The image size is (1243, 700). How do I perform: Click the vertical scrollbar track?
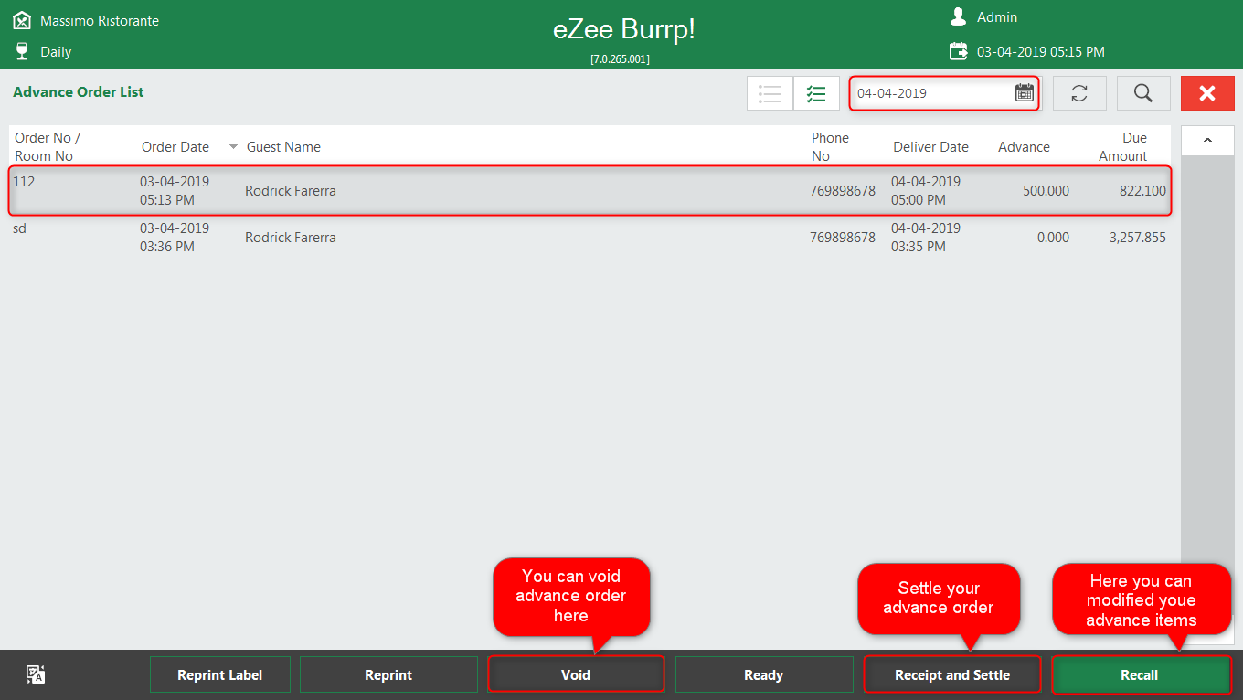pos(1207,384)
